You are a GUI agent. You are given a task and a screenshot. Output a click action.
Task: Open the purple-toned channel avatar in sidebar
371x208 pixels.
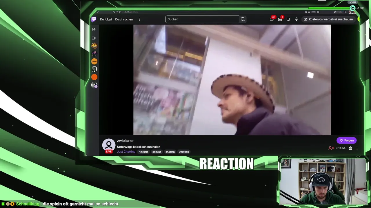94,53
